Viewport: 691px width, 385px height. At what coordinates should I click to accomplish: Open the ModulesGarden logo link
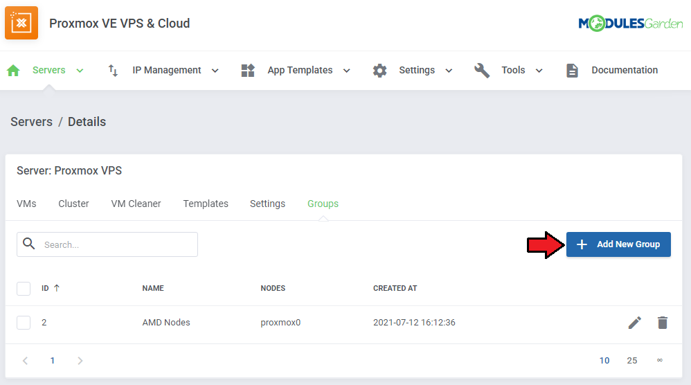pyautogui.click(x=630, y=24)
